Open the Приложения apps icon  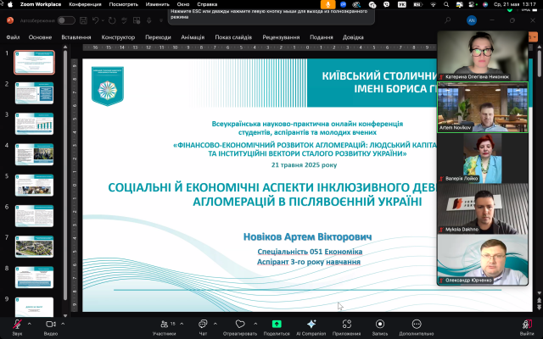(346, 324)
